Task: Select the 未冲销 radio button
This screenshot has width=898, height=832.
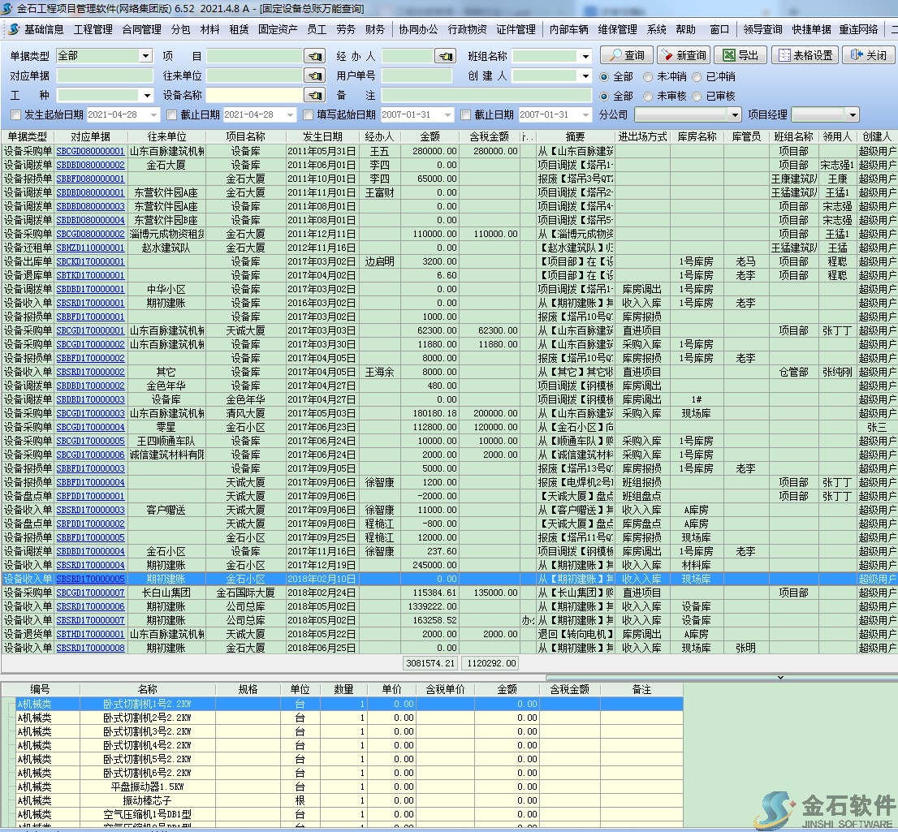Action: (648, 77)
